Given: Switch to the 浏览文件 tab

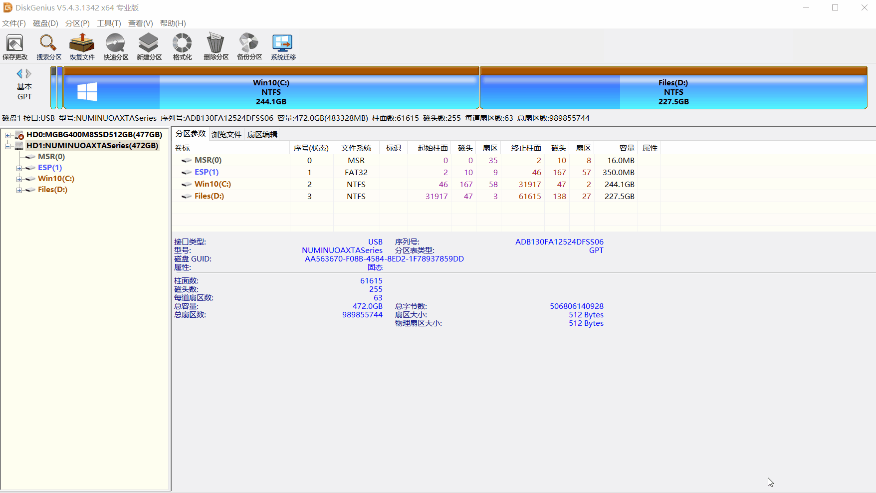Looking at the screenshot, I should tap(226, 135).
